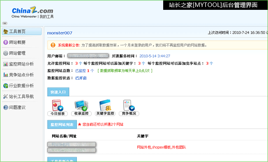
Task: Click the service start time 2010-5-14 3:44:27
Action: [x=155, y=56]
